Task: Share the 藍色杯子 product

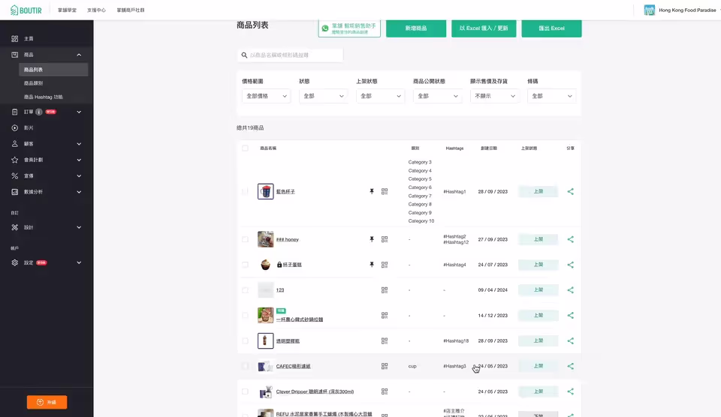Action: click(570, 191)
